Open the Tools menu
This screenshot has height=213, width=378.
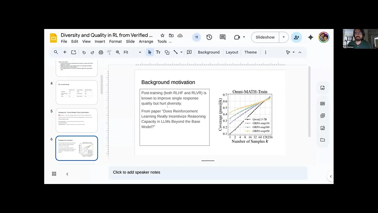(162, 41)
